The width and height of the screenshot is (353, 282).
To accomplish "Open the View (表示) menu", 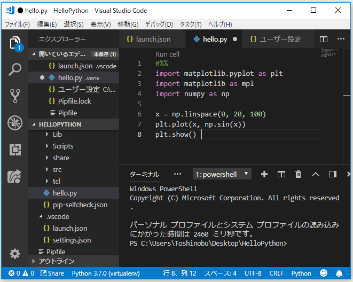I will click(x=100, y=25).
